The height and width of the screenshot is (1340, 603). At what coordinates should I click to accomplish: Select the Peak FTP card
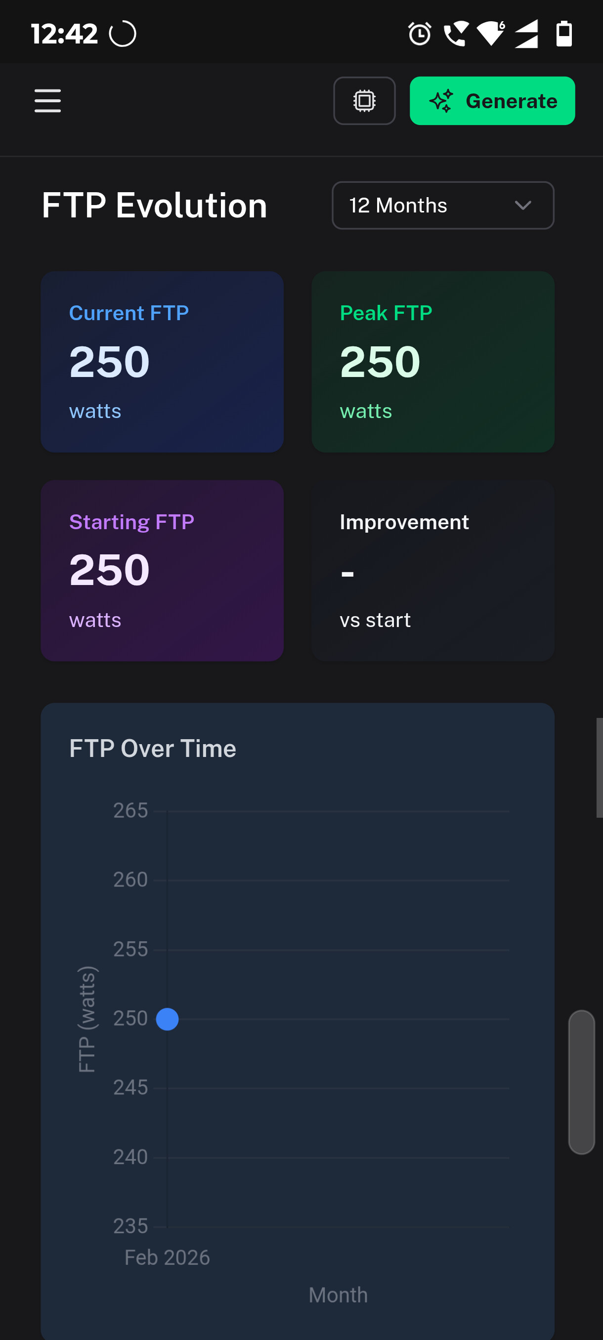click(432, 362)
